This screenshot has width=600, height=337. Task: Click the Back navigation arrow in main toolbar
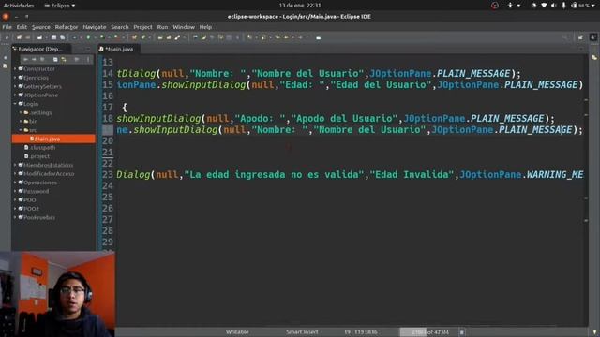tap(286, 37)
